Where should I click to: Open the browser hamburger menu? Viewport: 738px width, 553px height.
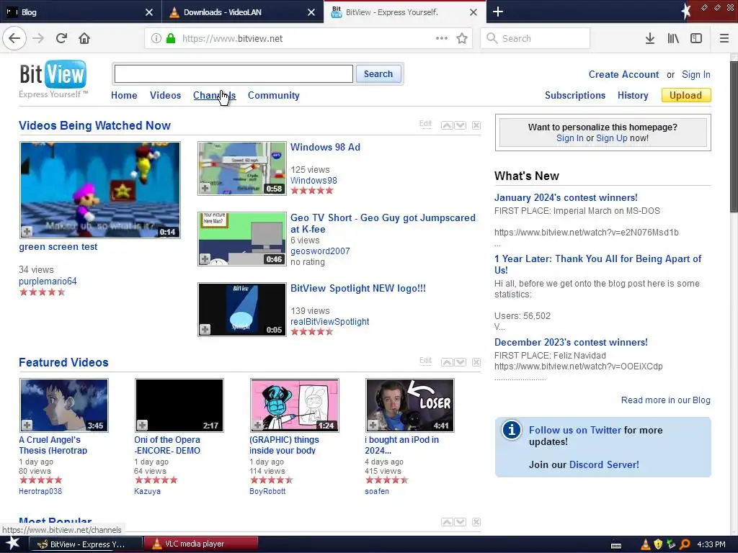click(x=724, y=39)
